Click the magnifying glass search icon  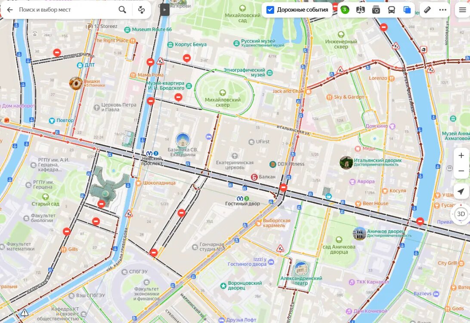pos(122,9)
